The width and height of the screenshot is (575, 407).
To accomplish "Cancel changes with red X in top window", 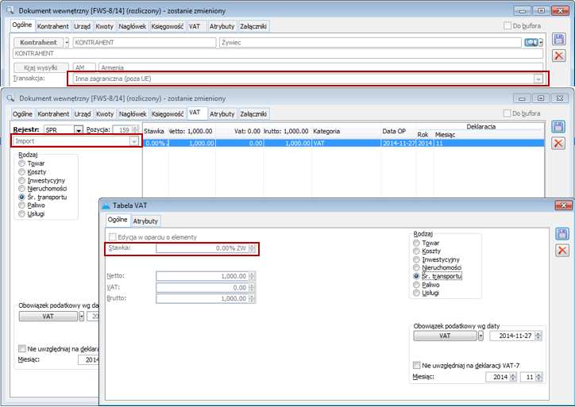I will (x=559, y=56).
